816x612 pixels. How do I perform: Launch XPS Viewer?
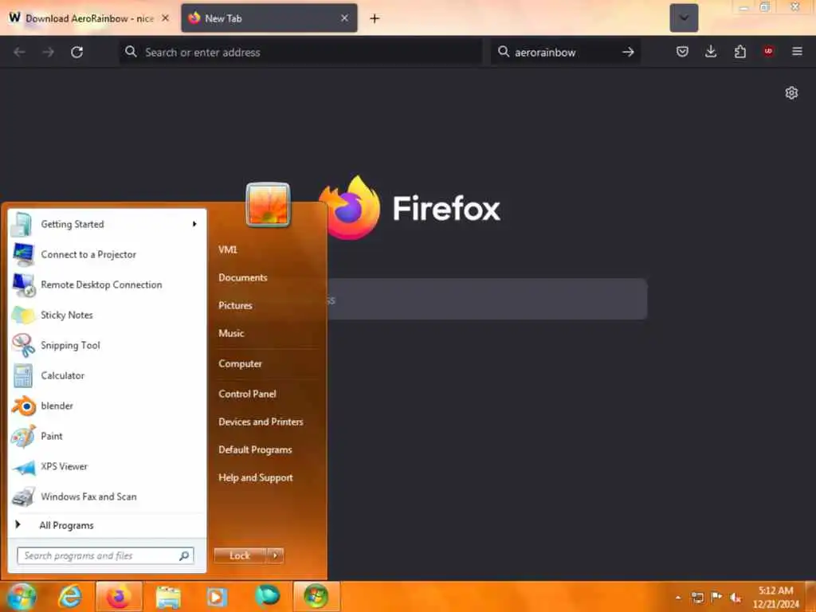pyautogui.click(x=108, y=466)
